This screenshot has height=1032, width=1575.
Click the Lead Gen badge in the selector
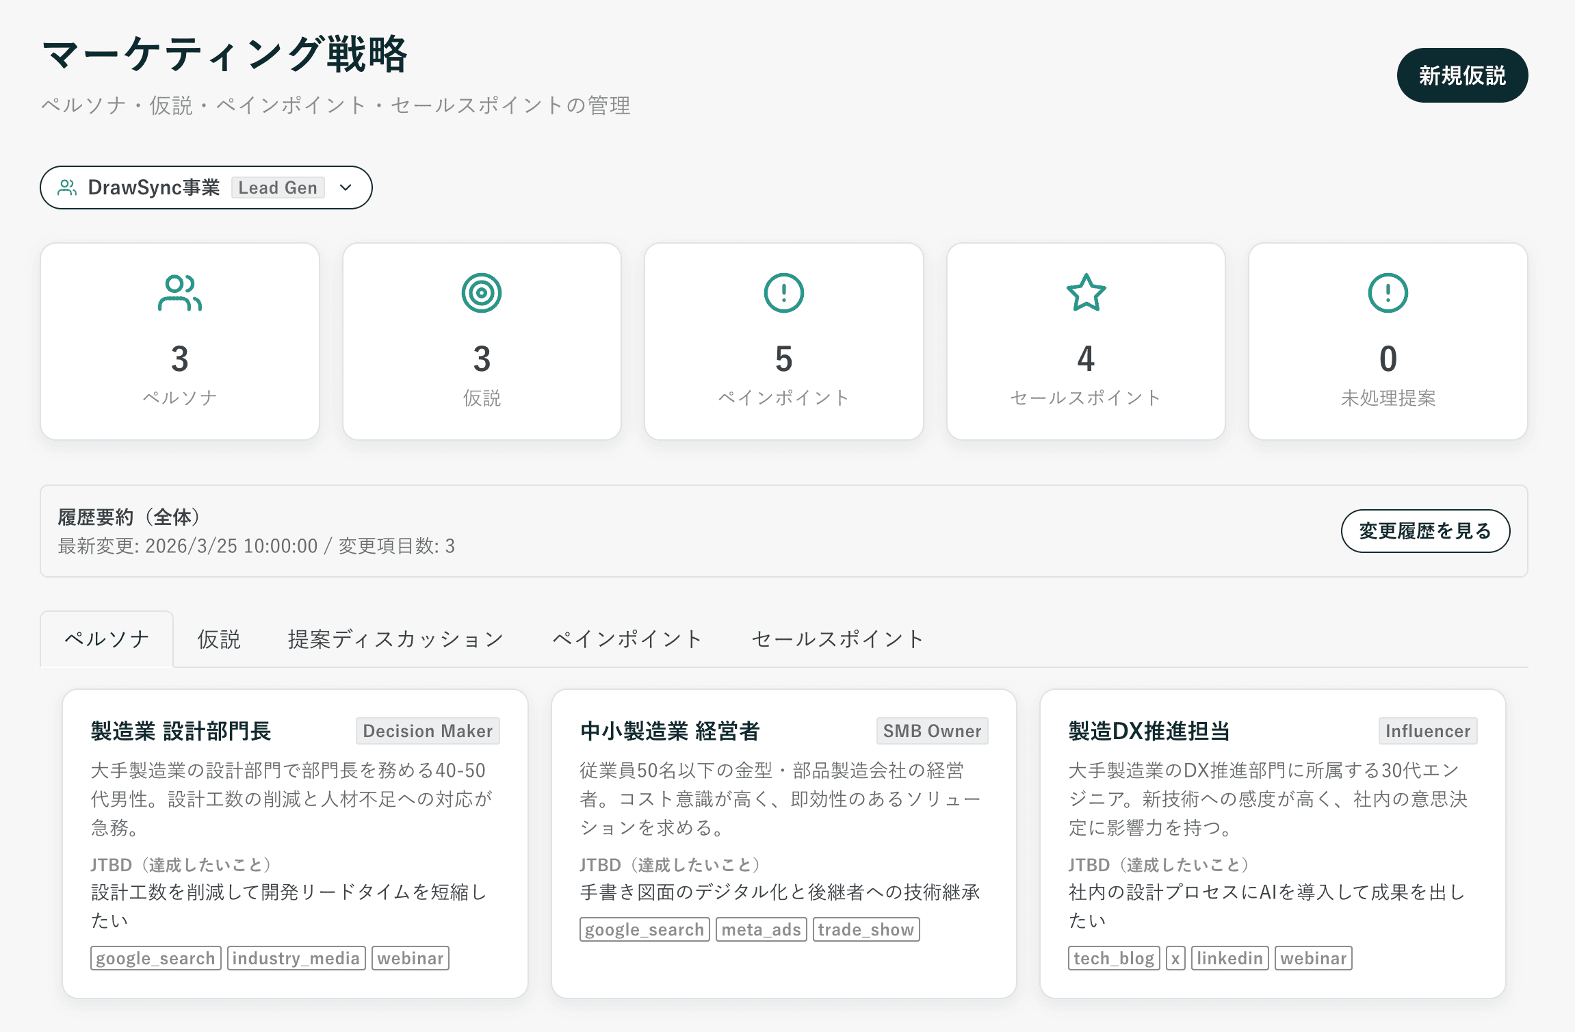[x=277, y=187]
